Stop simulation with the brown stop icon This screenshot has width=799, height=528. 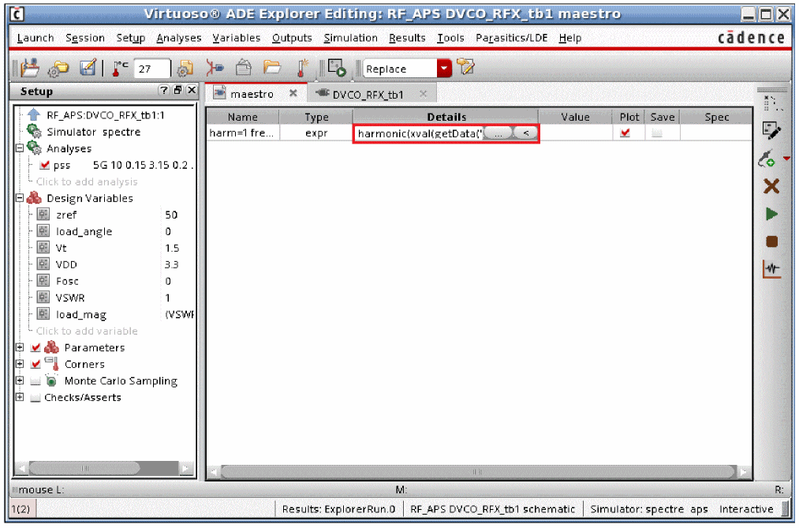772,242
